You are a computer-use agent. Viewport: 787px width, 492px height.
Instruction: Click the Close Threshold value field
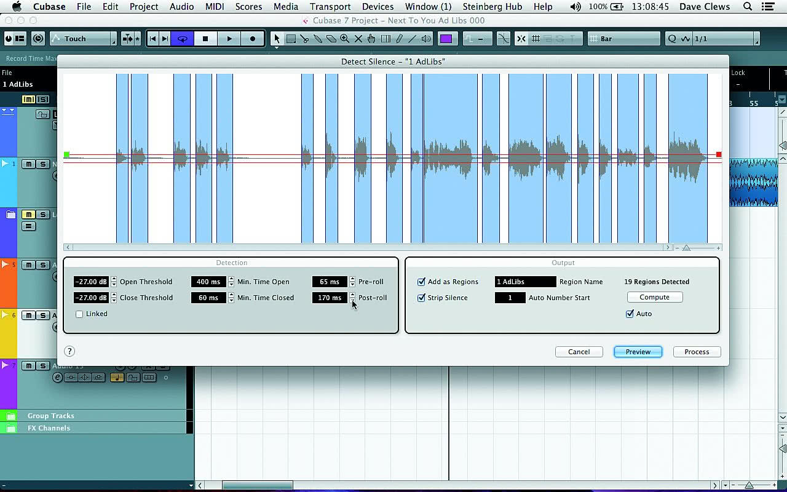coord(91,298)
